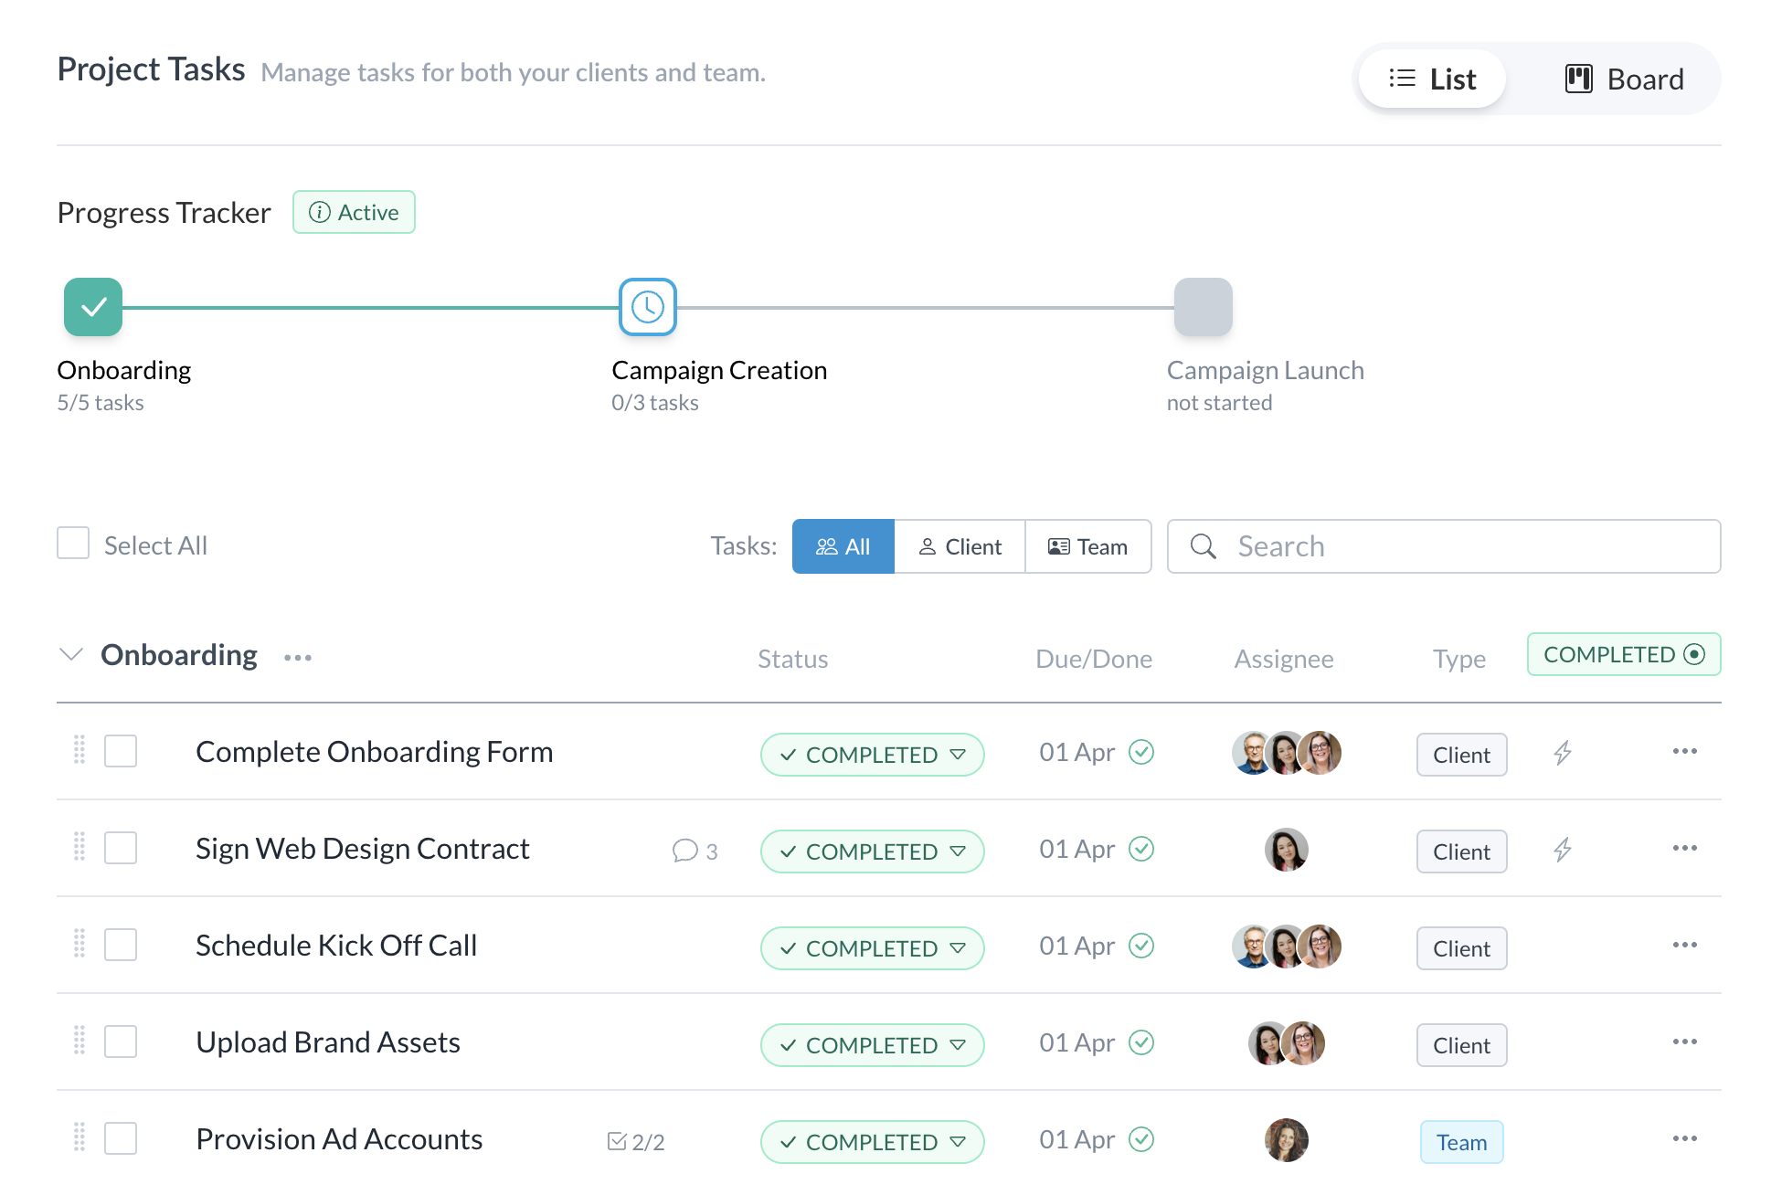The height and width of the screenshot is (1195, 1771).
Task: Filter tasks by Team
Action: tap(1087, 546)
